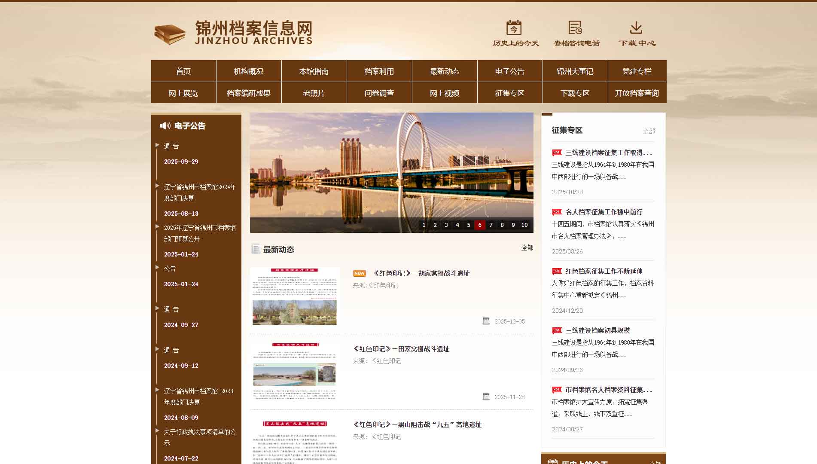817x464 pixels.
Task: Click the HOT badge on 三线建设档案初具规模
Action: (x=557, y=330)
